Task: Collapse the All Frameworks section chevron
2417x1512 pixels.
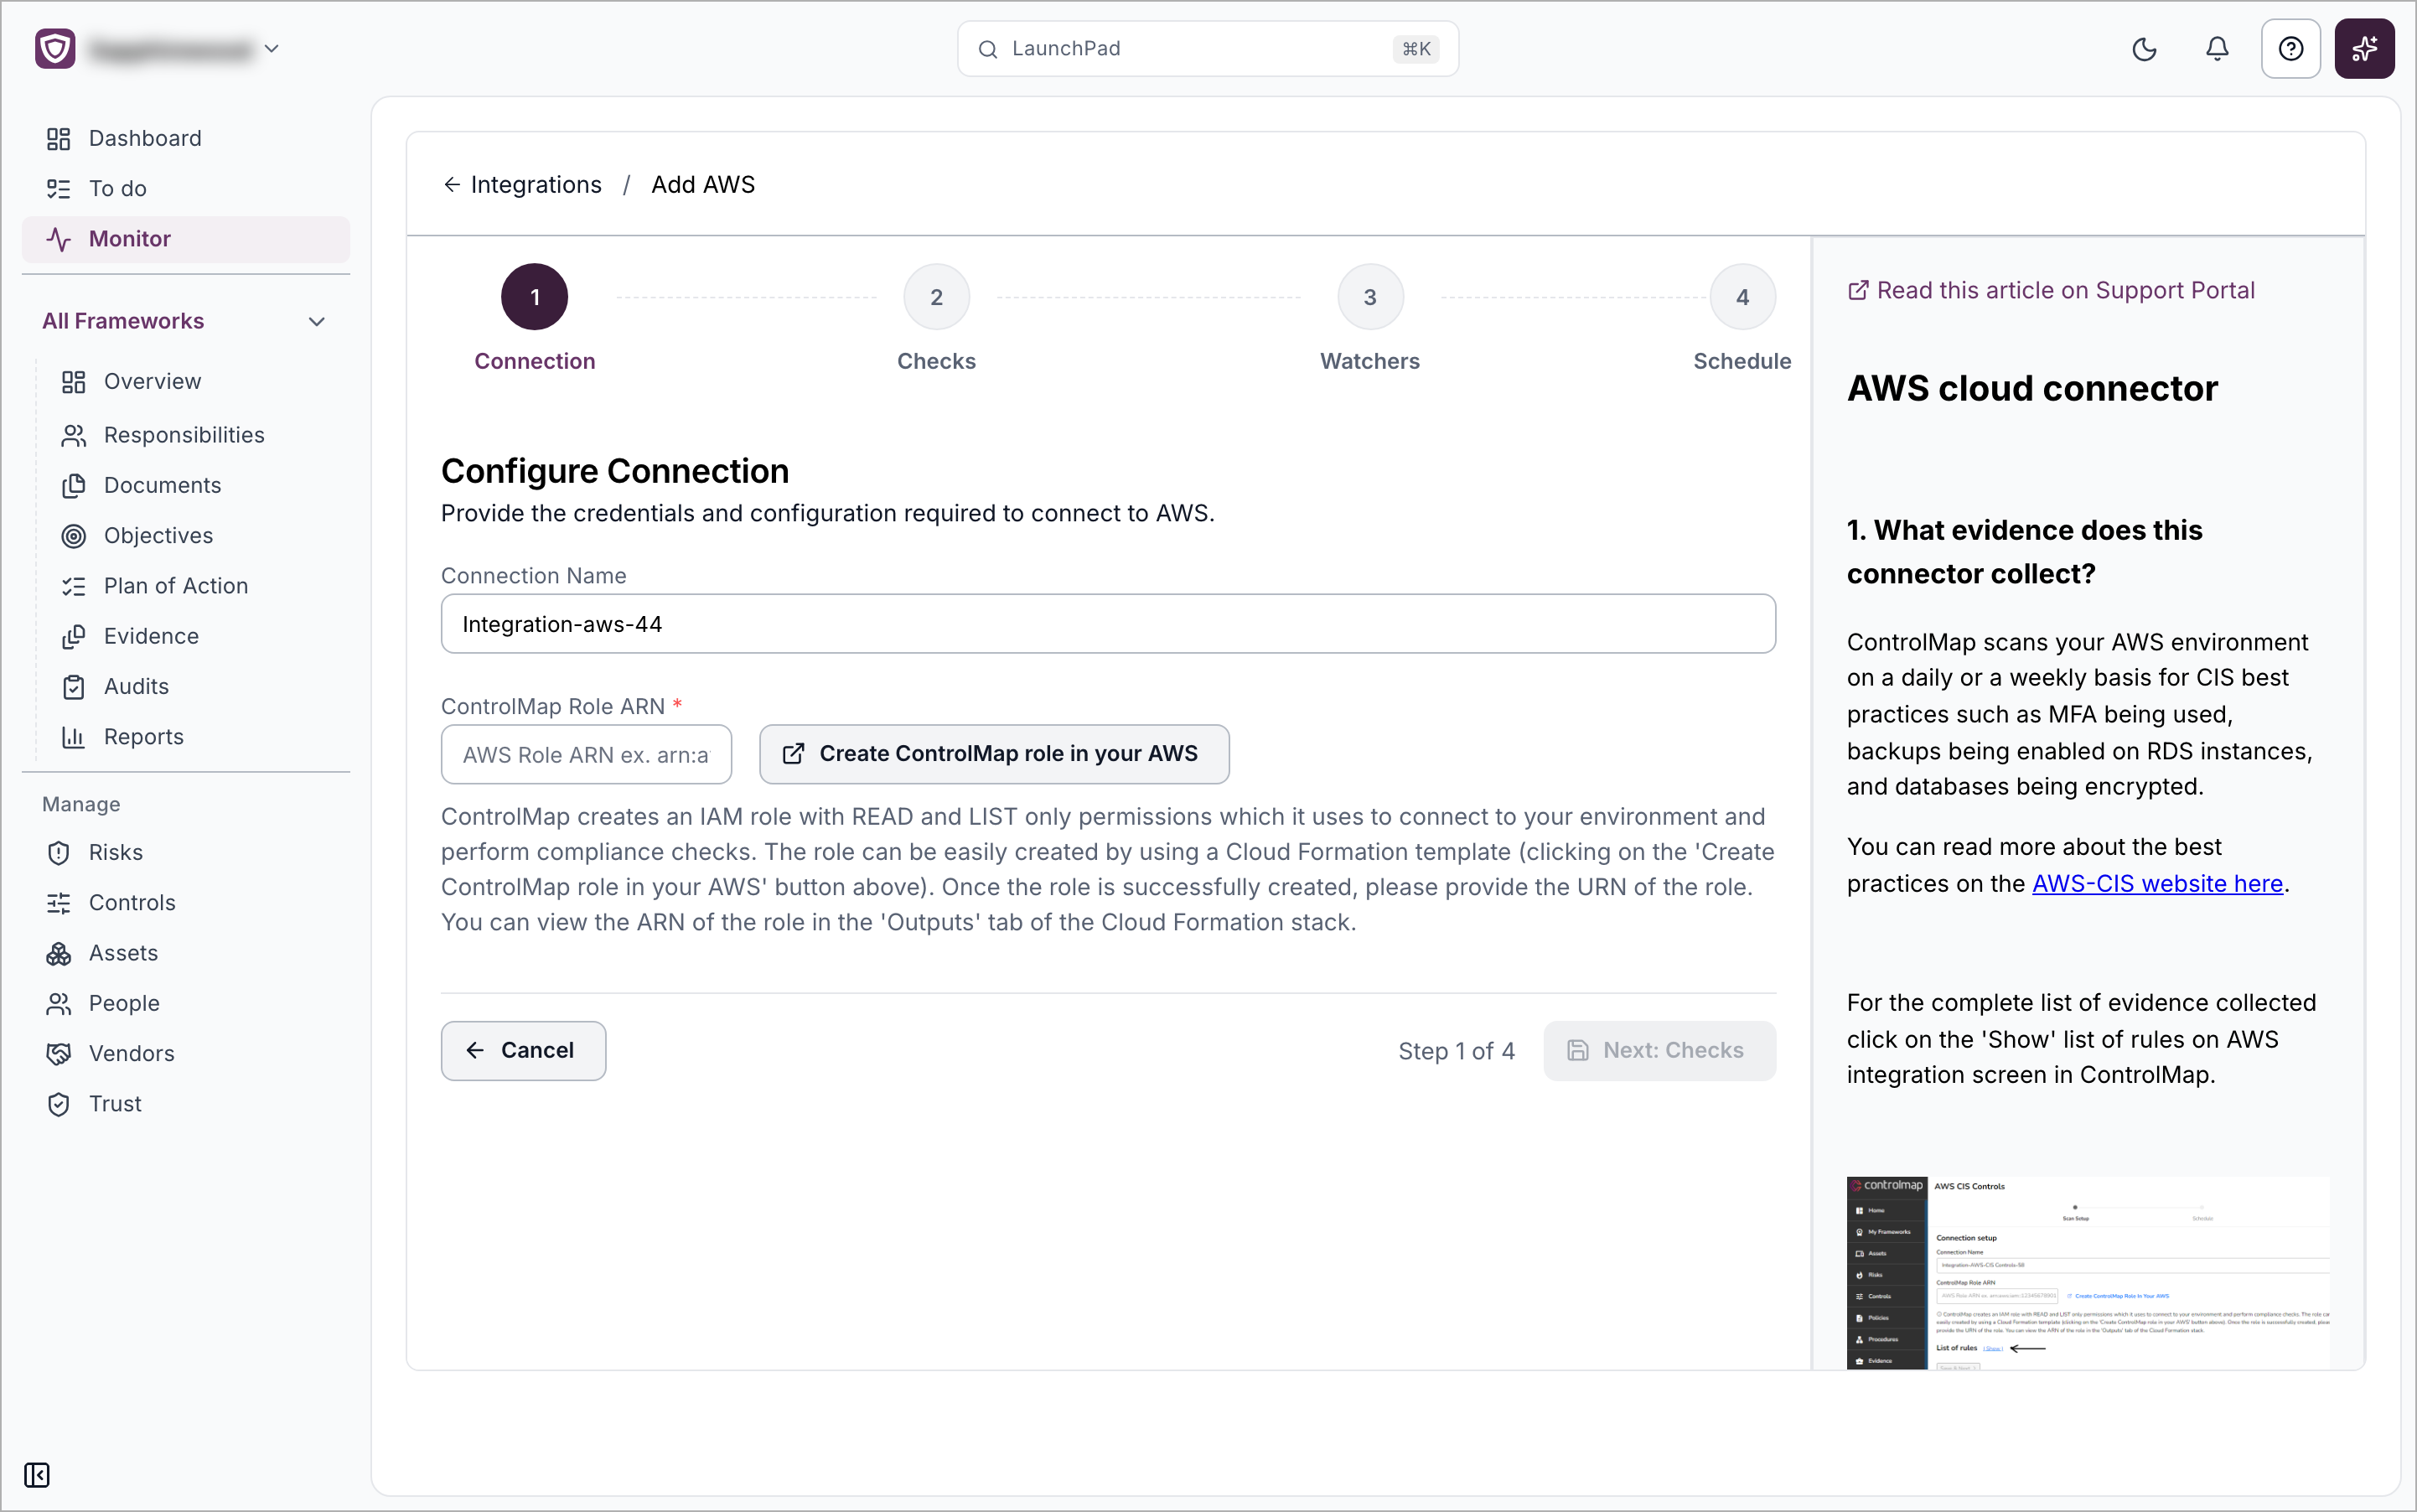Action: 317,321
